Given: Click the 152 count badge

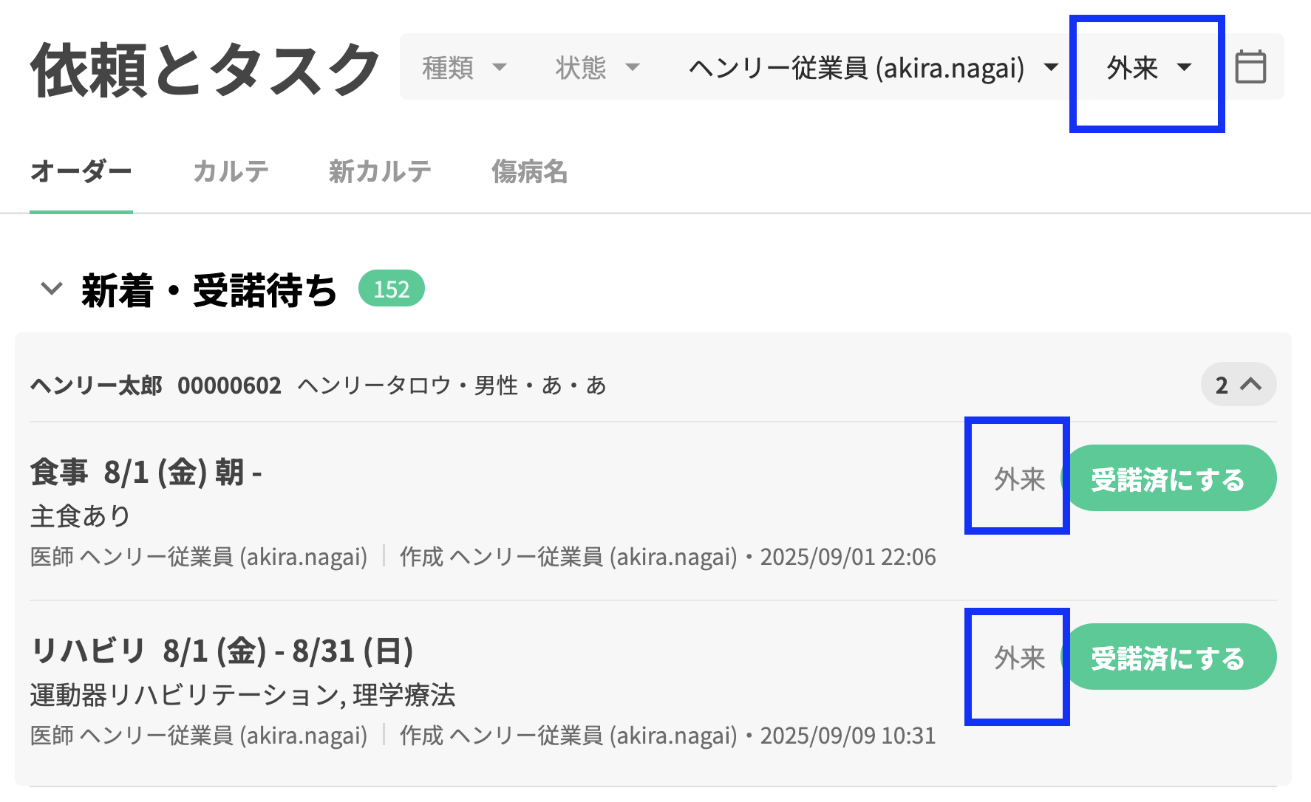Looking at the screenshot, I should (x=391, y=289).
